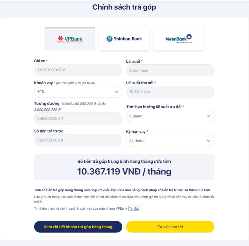This screenshot has height=246, width=249.
Task: Switch to the Shinhan Bank tab
Action: [x=124, y=39]
